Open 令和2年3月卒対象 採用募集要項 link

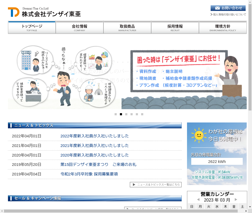click(x=89, y=174)
